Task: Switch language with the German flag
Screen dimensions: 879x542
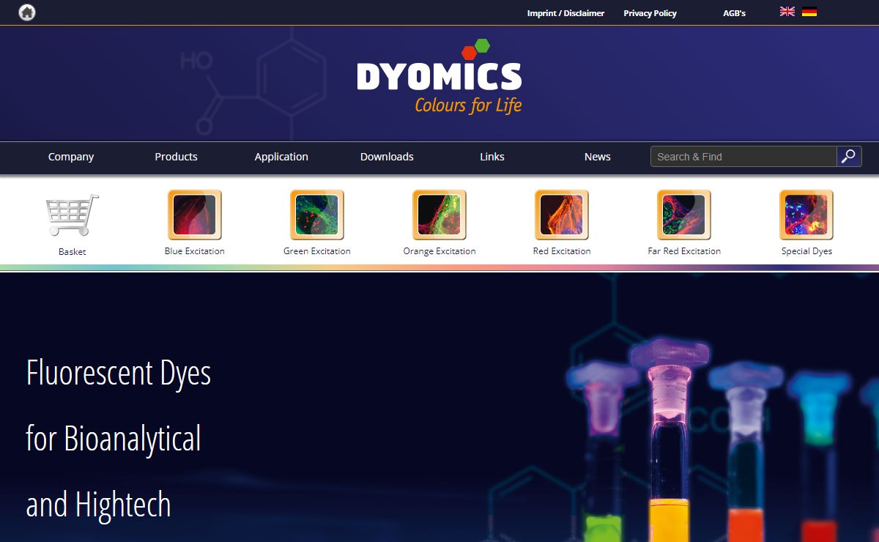Action: (809, 12)
